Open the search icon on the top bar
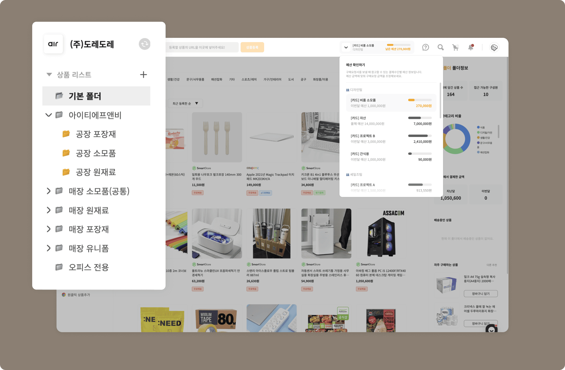This screenshot has height=370, width=565. click(440, 47)
